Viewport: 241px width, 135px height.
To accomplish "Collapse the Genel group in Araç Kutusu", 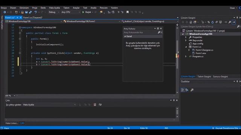I will 125,36.
